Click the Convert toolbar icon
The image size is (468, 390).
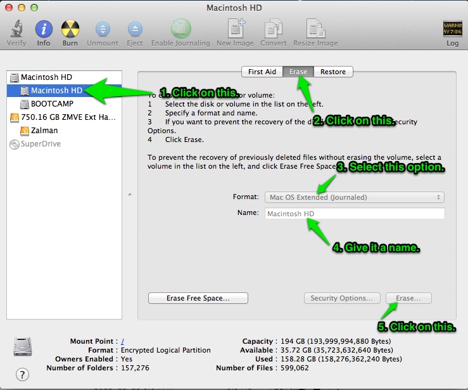pos(273,29)
